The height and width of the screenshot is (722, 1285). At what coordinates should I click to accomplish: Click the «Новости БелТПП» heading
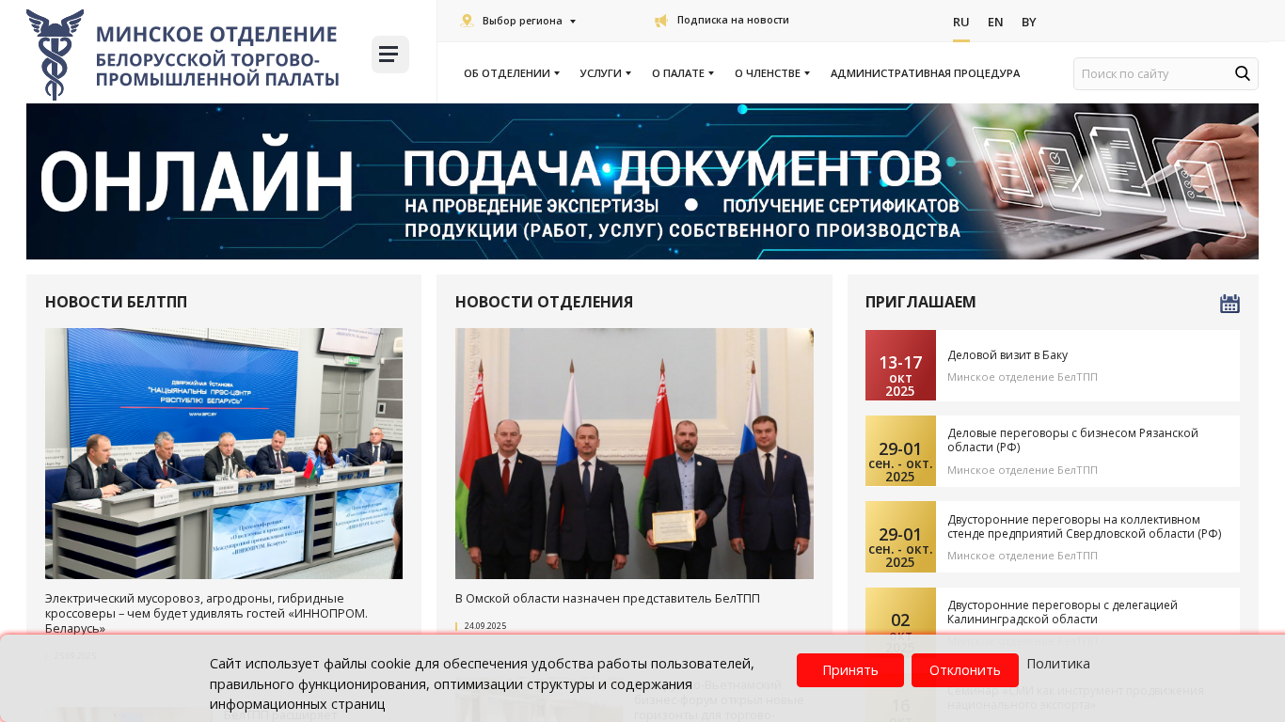coord(116,302)
